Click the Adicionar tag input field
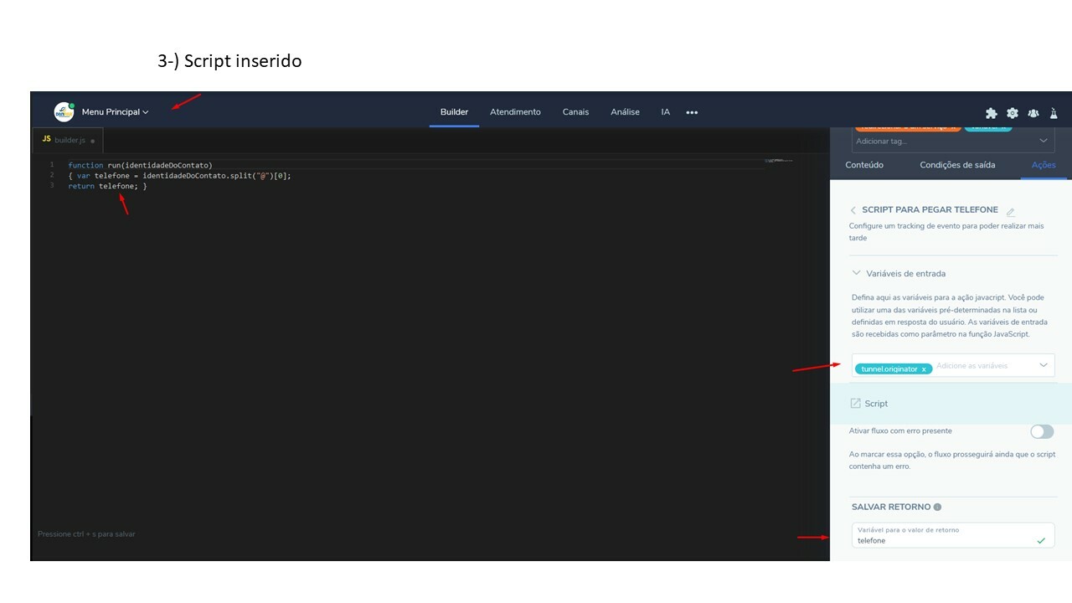 (943, 141)
